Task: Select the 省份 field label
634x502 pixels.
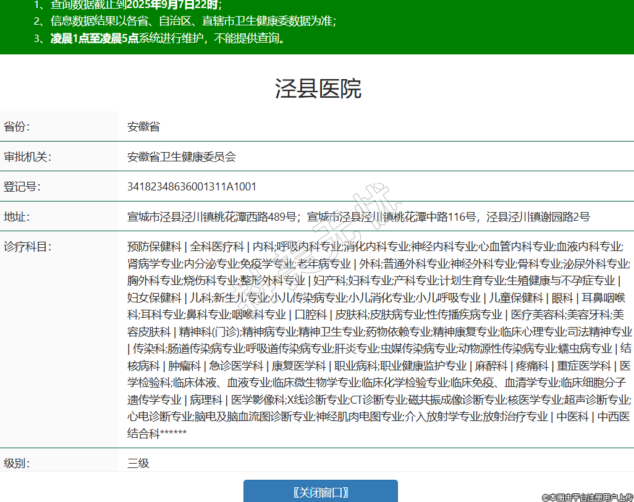Action: pyautogui.click(x=17, y=127)
